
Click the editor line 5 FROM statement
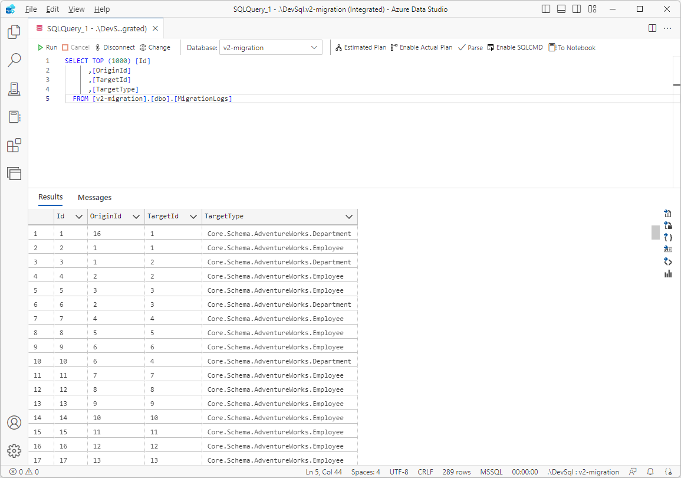point(152,99)
